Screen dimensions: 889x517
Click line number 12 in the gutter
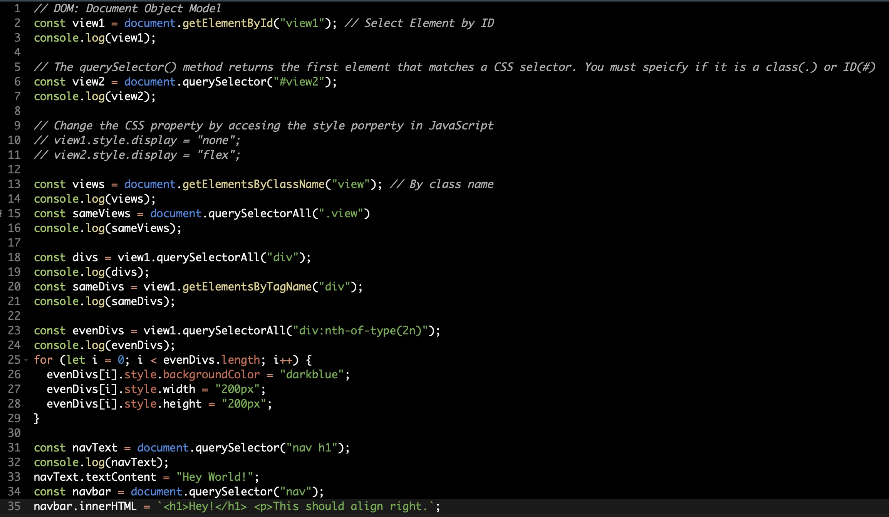click(x=14, y=170)
